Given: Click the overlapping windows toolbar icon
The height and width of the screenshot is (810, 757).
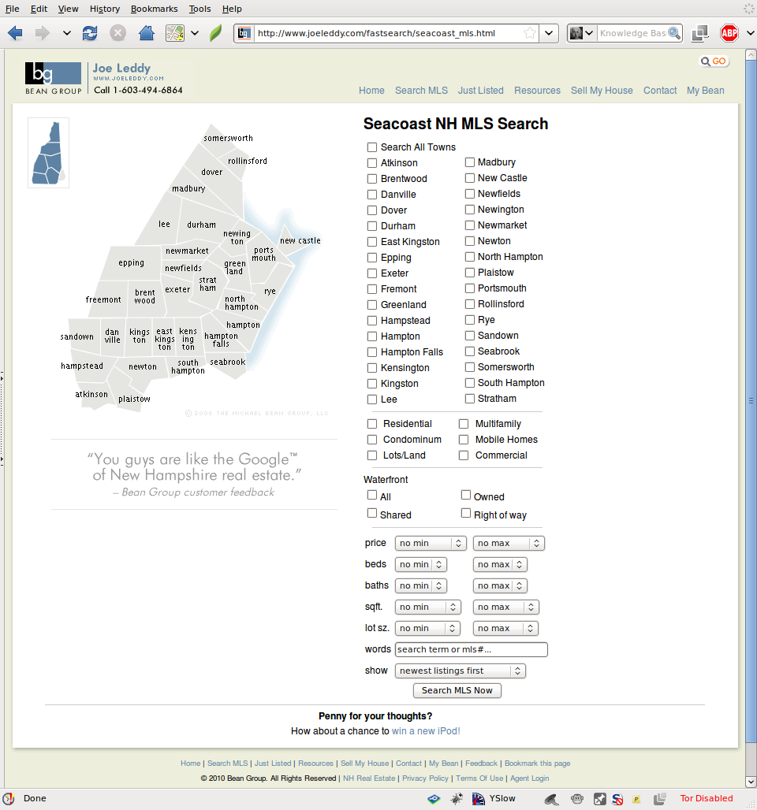Looking at the screenshot, I should coord(699,33).
